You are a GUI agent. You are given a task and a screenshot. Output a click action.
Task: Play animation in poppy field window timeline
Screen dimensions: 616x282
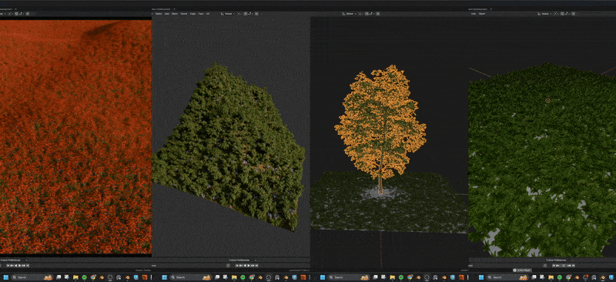coord(20,266)
